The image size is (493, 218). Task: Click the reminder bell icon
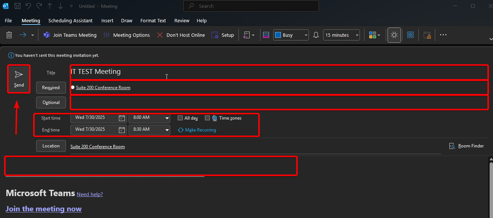click(316, 35)
